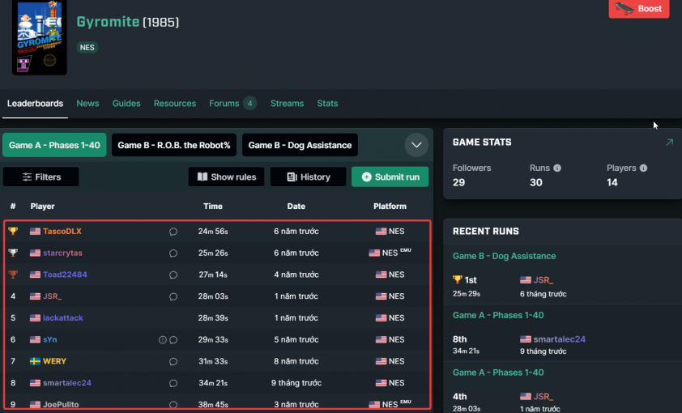This screenshot has height=413, width=682.
Task: Open full game stats arrow icon
Action: pos(669,143)
